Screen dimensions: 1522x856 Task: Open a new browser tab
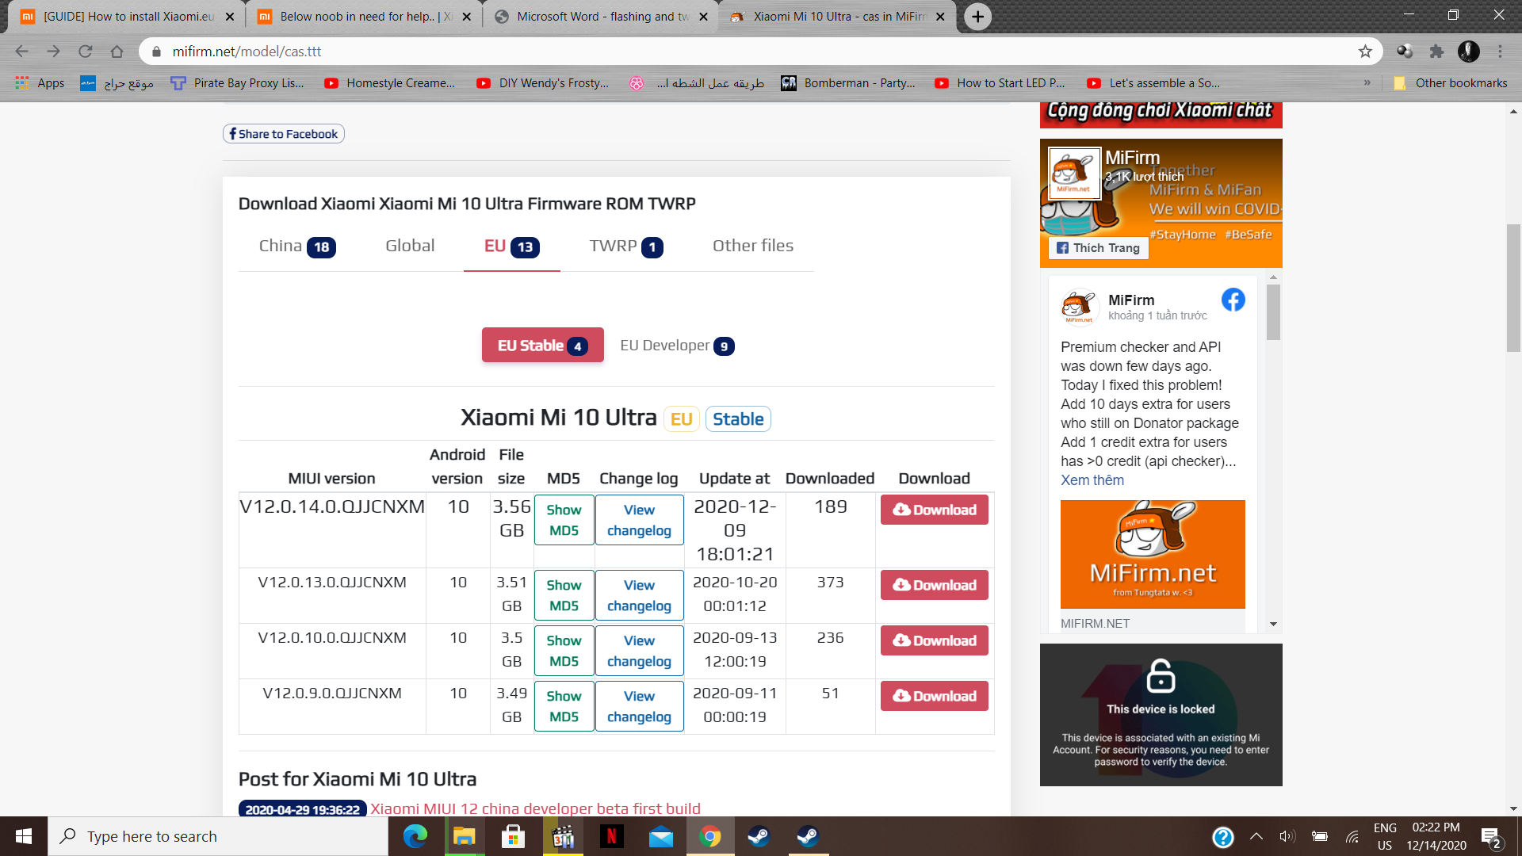click(977, 17)
